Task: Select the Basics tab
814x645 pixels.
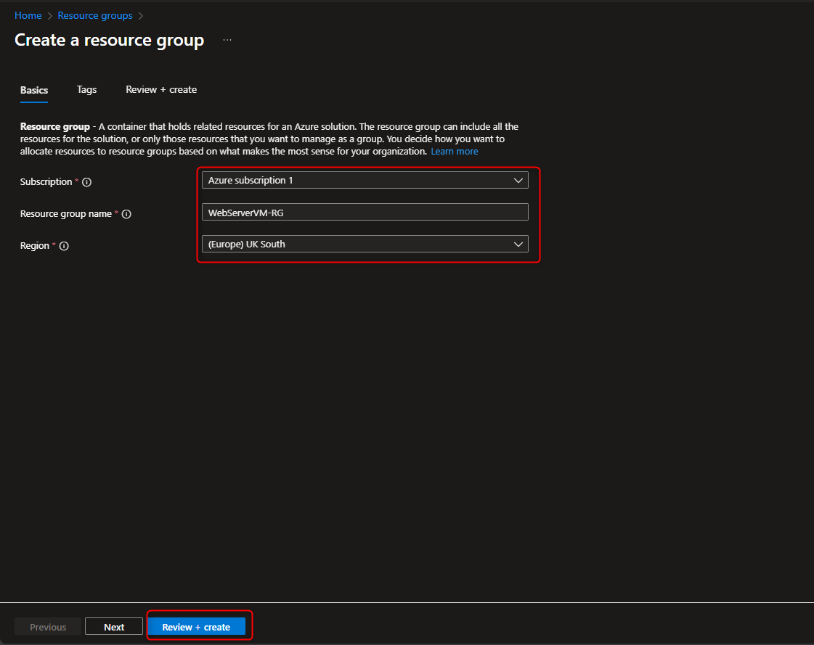Action: [x=33, y=89]
